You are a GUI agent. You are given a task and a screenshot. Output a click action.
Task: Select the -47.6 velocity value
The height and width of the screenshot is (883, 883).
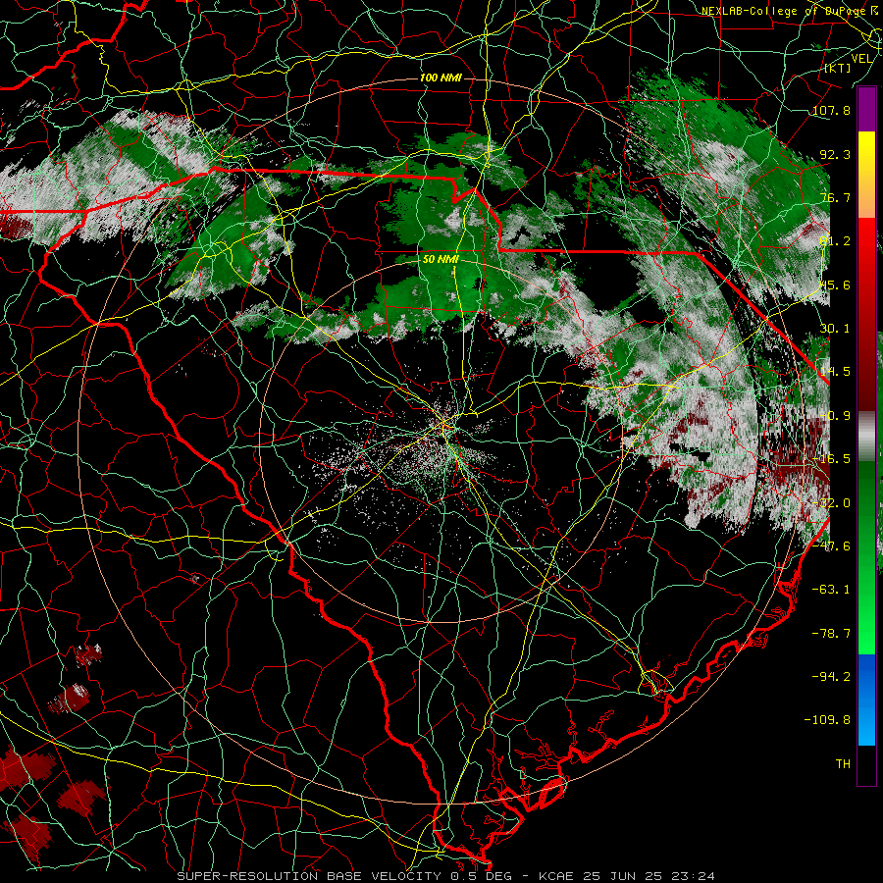831,546
